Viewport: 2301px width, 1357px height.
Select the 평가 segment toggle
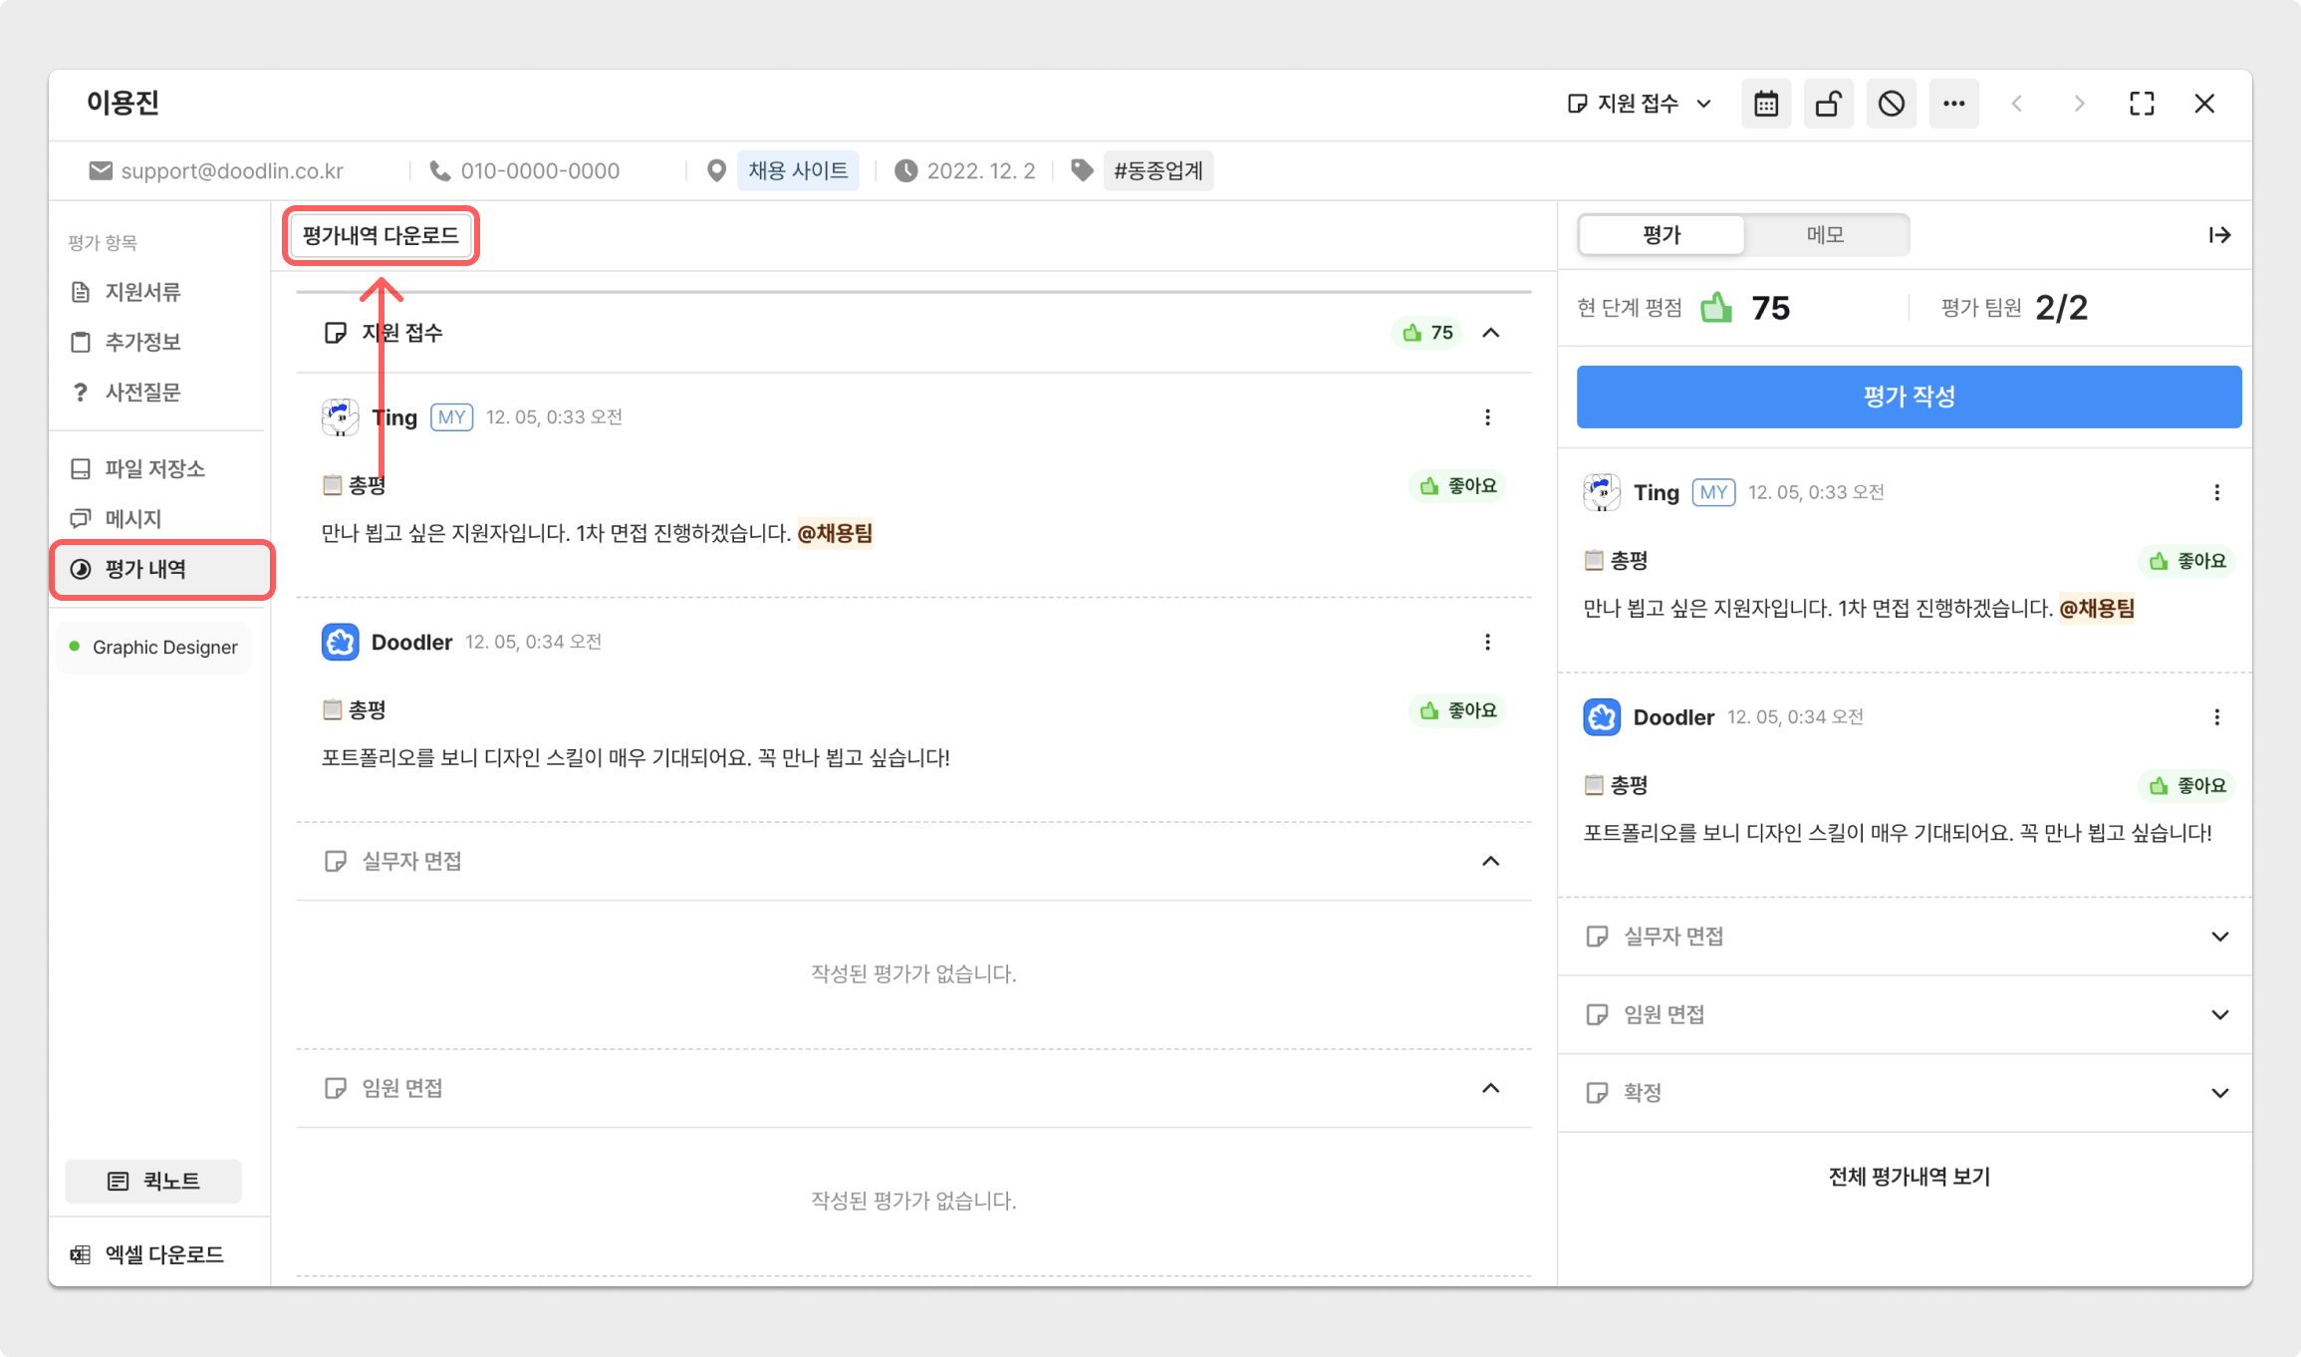(x=1662, y=235)
